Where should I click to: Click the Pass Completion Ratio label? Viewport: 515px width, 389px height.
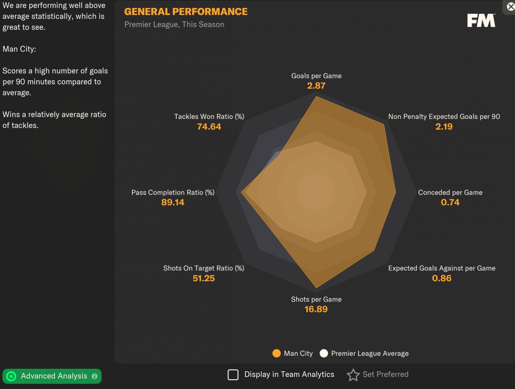point(173,192)
